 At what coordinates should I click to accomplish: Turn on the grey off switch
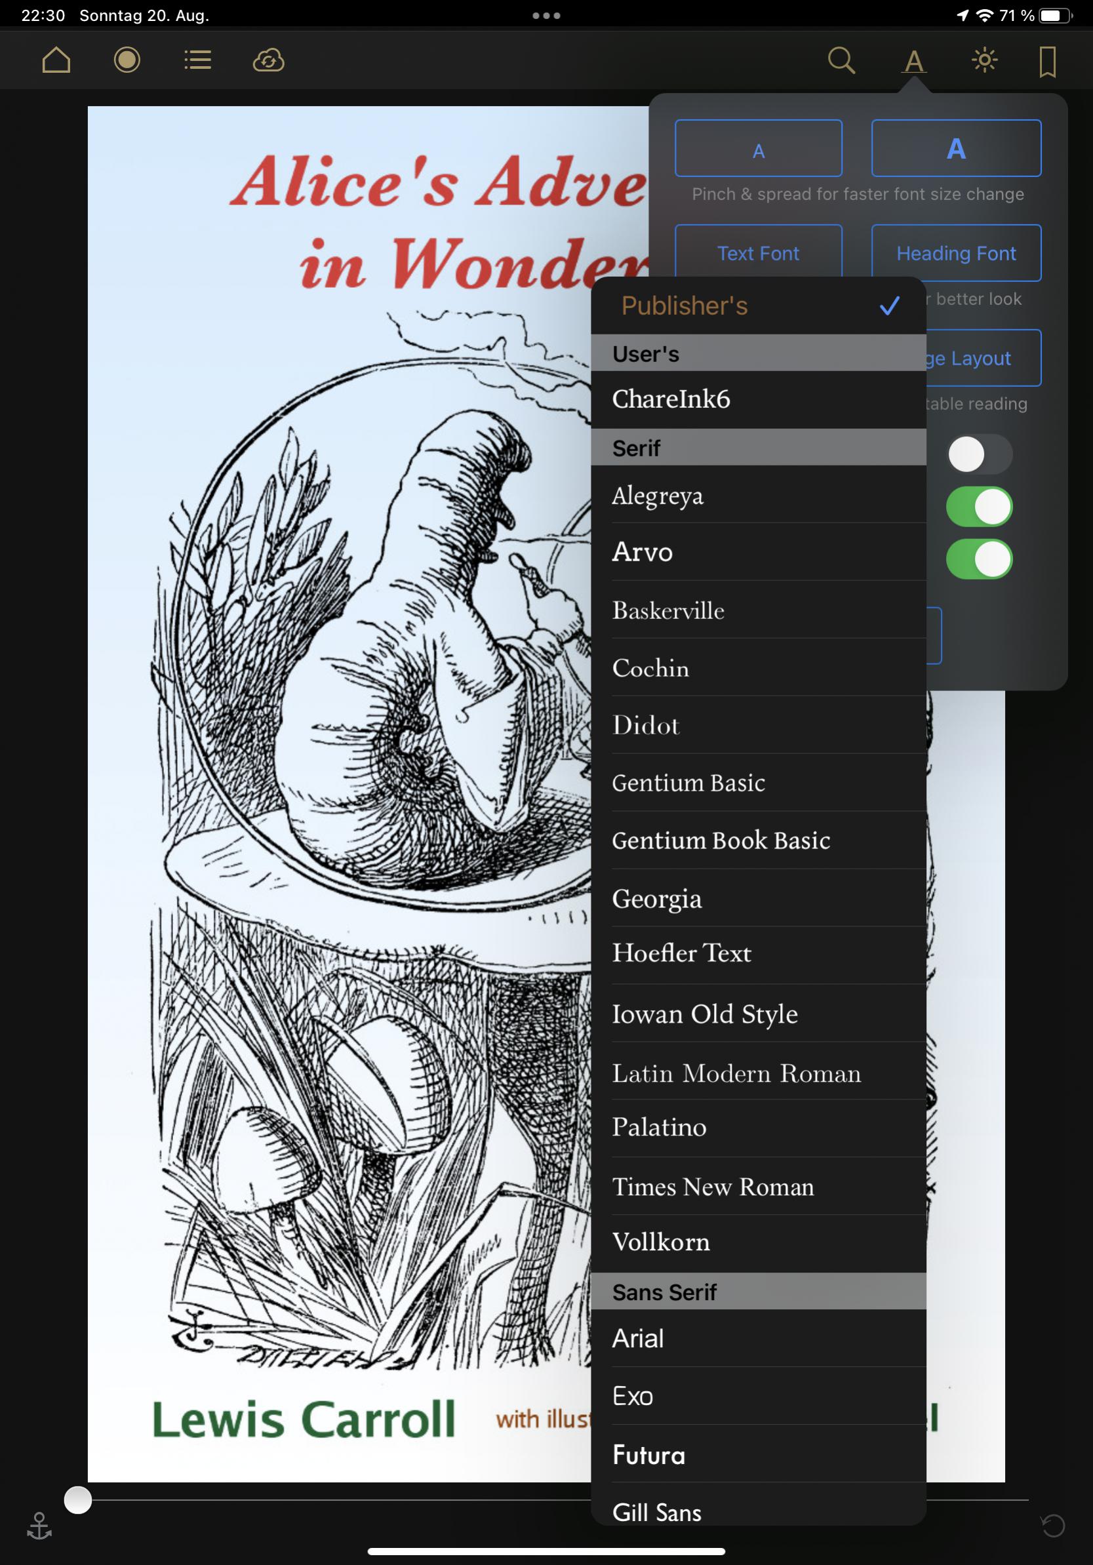(x=979, y=454)
